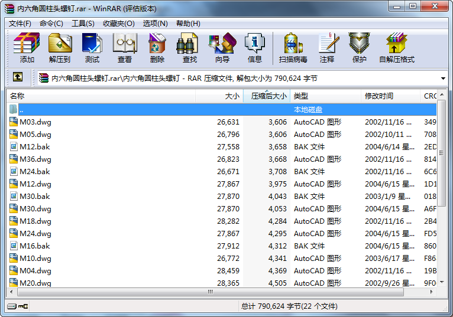Click the horizontal scrollbar right arrow
This screenshot has height=317, width=453.
[431, 292]
